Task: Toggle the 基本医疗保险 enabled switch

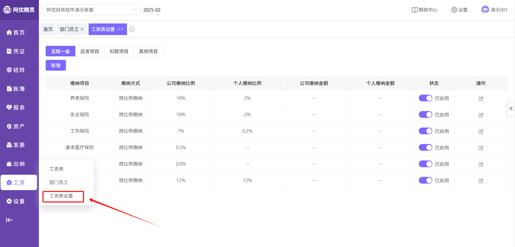Action: 425,147
